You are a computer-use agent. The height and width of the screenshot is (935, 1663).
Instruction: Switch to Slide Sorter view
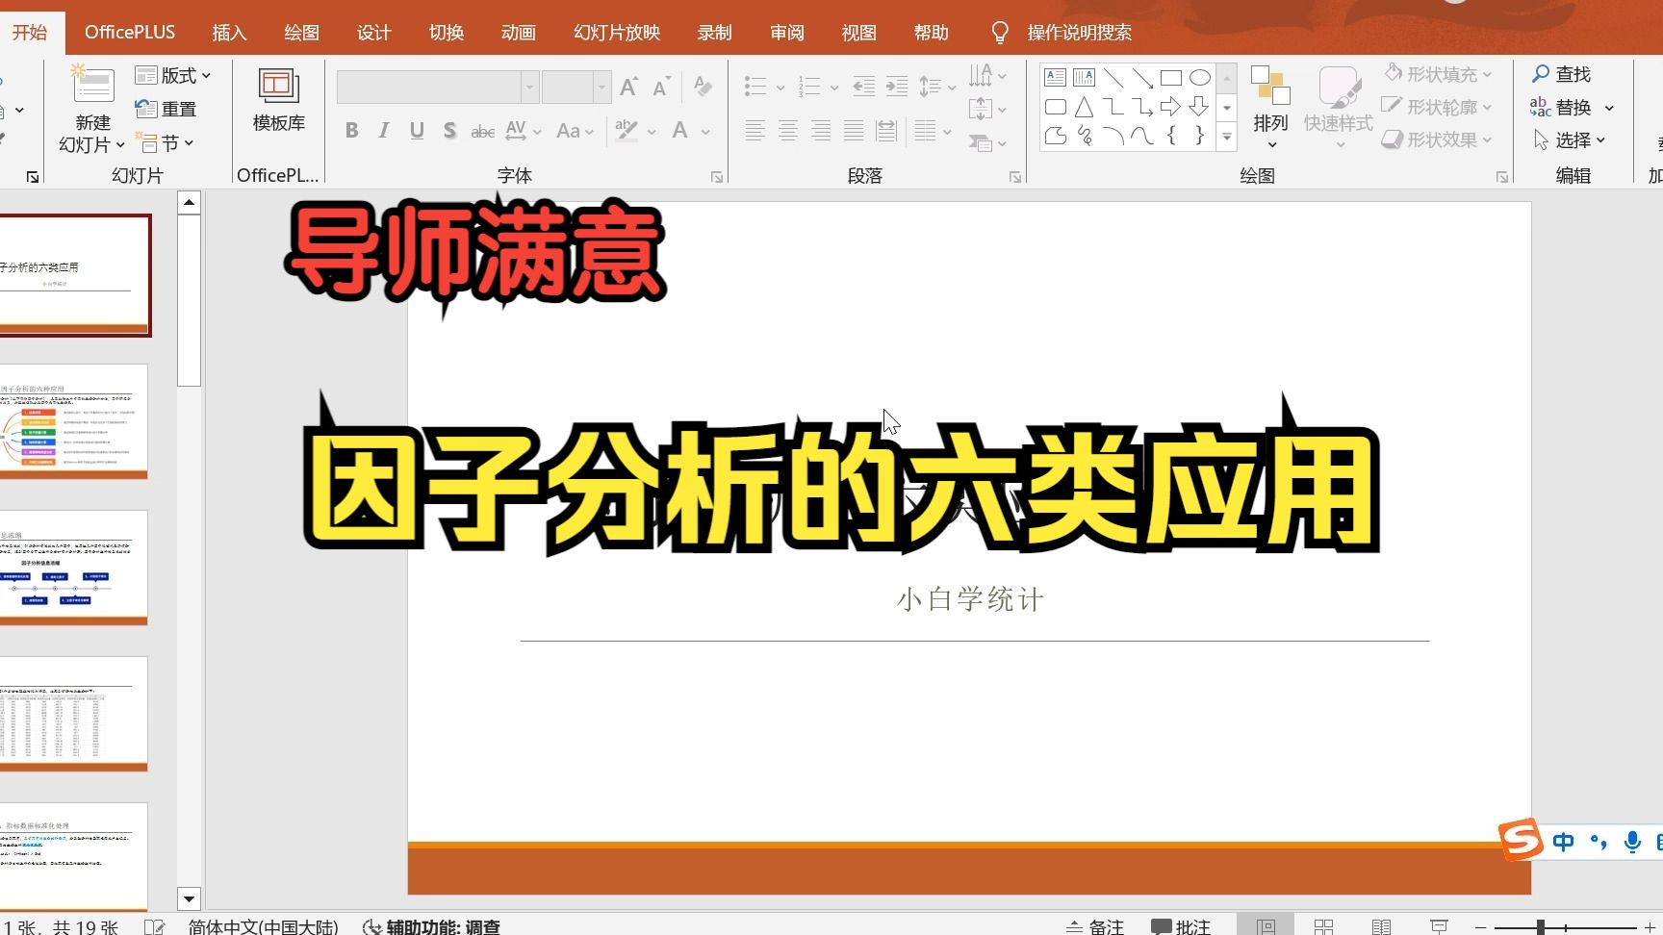pyautogui.click(x=1323, y=926)
